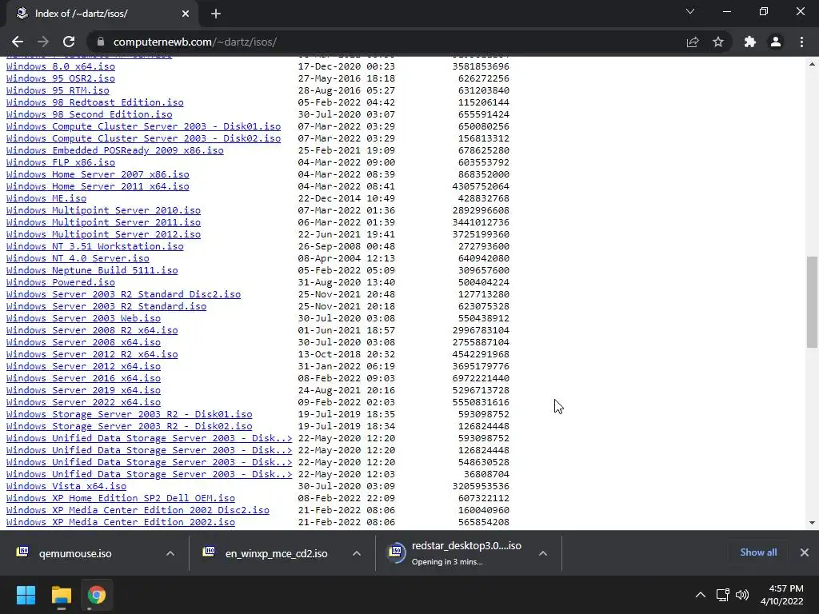Download Windows Neptune Build 5111.iso
Viewport: 819px width, 614px height.
tap(92, 270)
